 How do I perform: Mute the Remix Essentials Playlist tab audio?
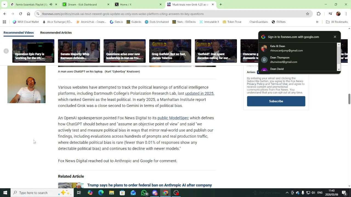51,4
